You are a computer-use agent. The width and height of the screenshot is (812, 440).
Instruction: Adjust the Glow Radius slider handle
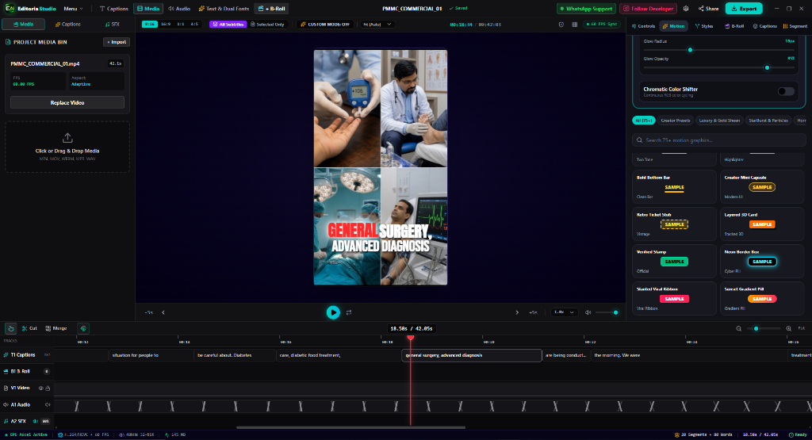(x=690, y=50)
